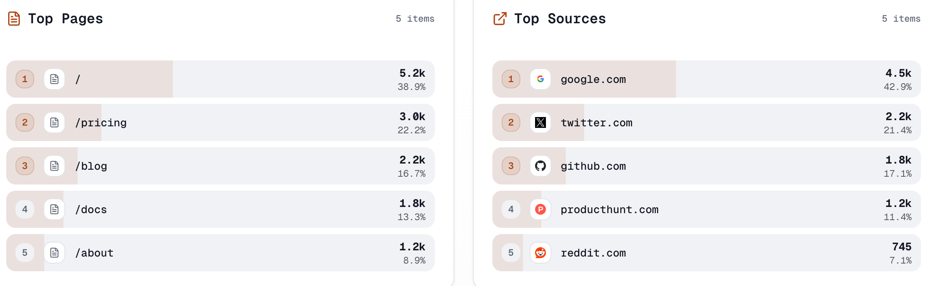Select the root / page entry
935x286 pixels.
tap(221, 79)
